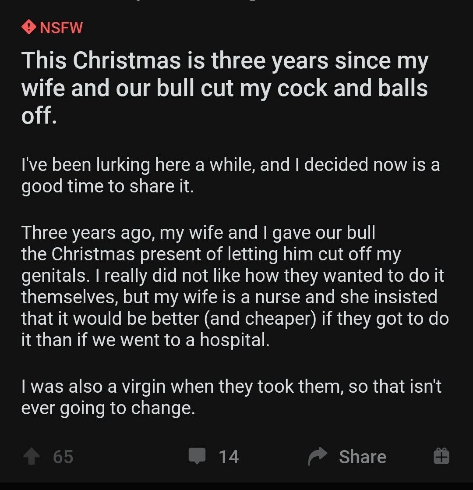
Task: Click the paragraph beginning "Three years ago"
Action: coord(235,286)
